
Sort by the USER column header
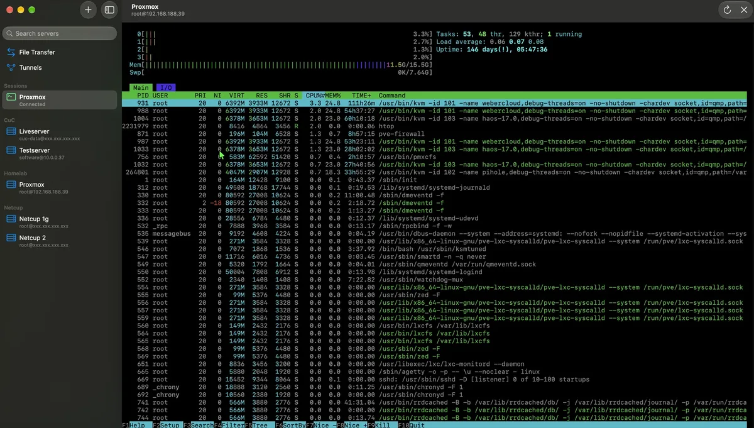(x=160, y=96)
